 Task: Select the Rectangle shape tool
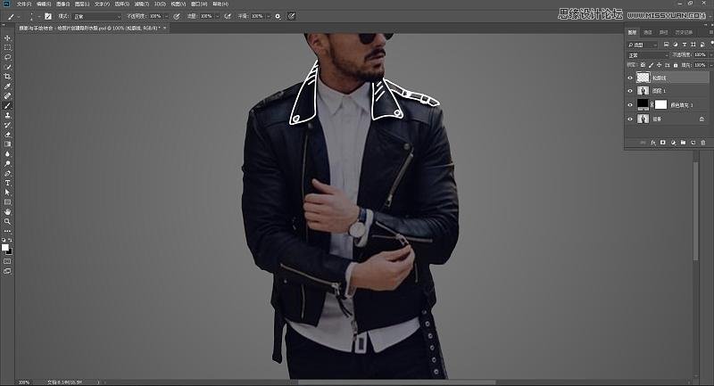click(7, 202)
